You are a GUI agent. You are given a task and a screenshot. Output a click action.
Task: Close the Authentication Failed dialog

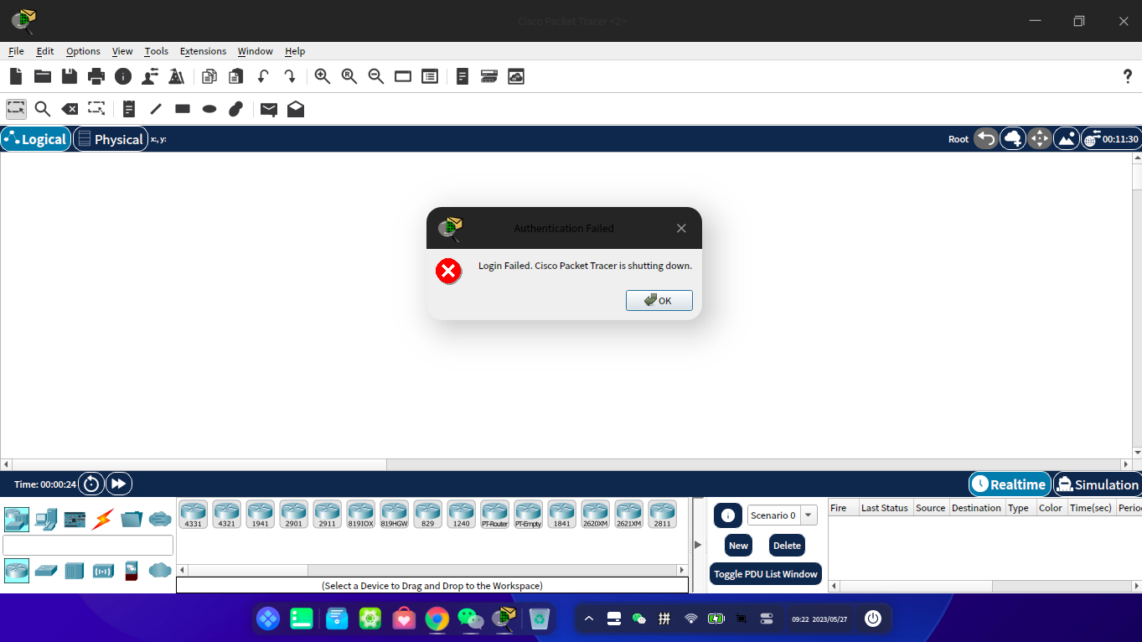[681, 228]
